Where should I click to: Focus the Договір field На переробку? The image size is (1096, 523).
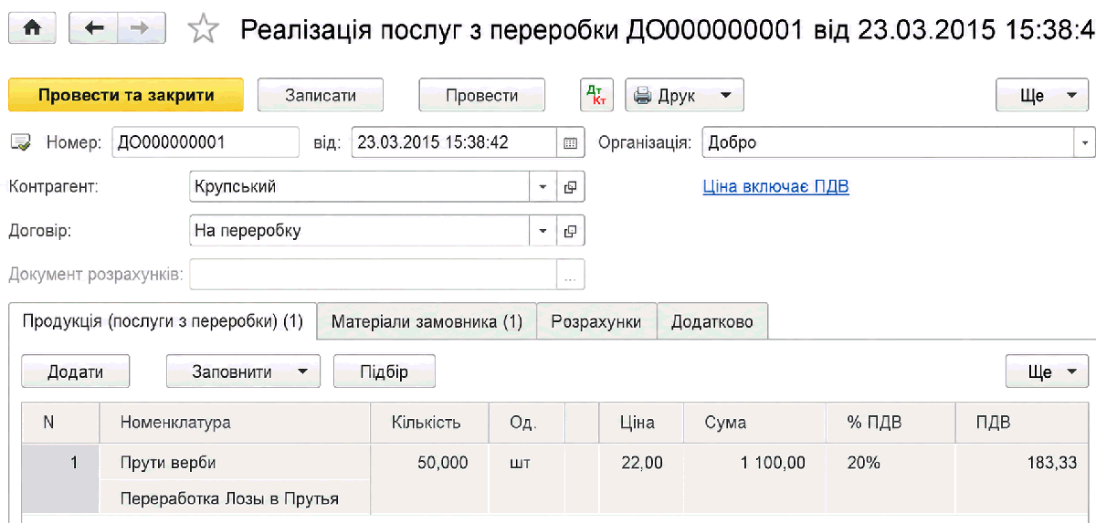pos(359,231)
